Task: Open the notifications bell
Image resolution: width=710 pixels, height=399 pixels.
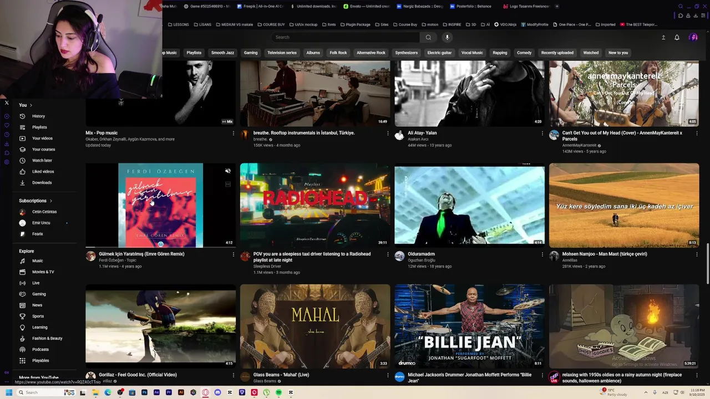Action: pyautogui.click(x=677, y=37)
